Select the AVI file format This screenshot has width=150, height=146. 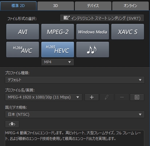[x=23, y=32]
